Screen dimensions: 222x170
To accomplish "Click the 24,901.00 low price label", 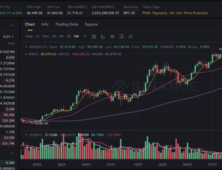I will click(x=42, y=123).
